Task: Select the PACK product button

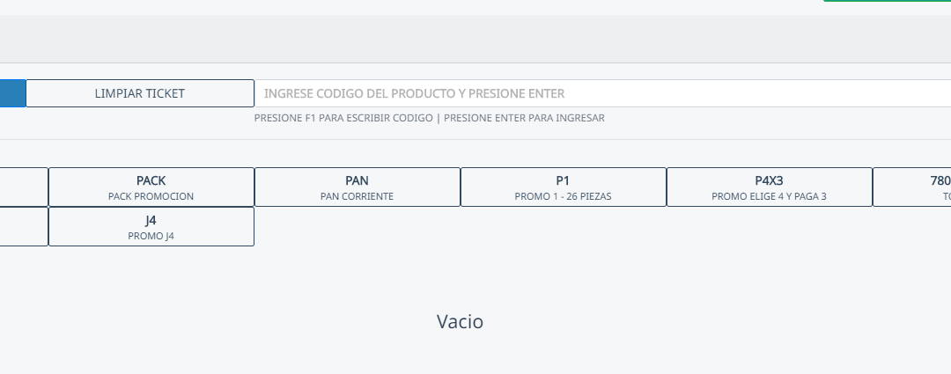Action: [x=151, y=187]
